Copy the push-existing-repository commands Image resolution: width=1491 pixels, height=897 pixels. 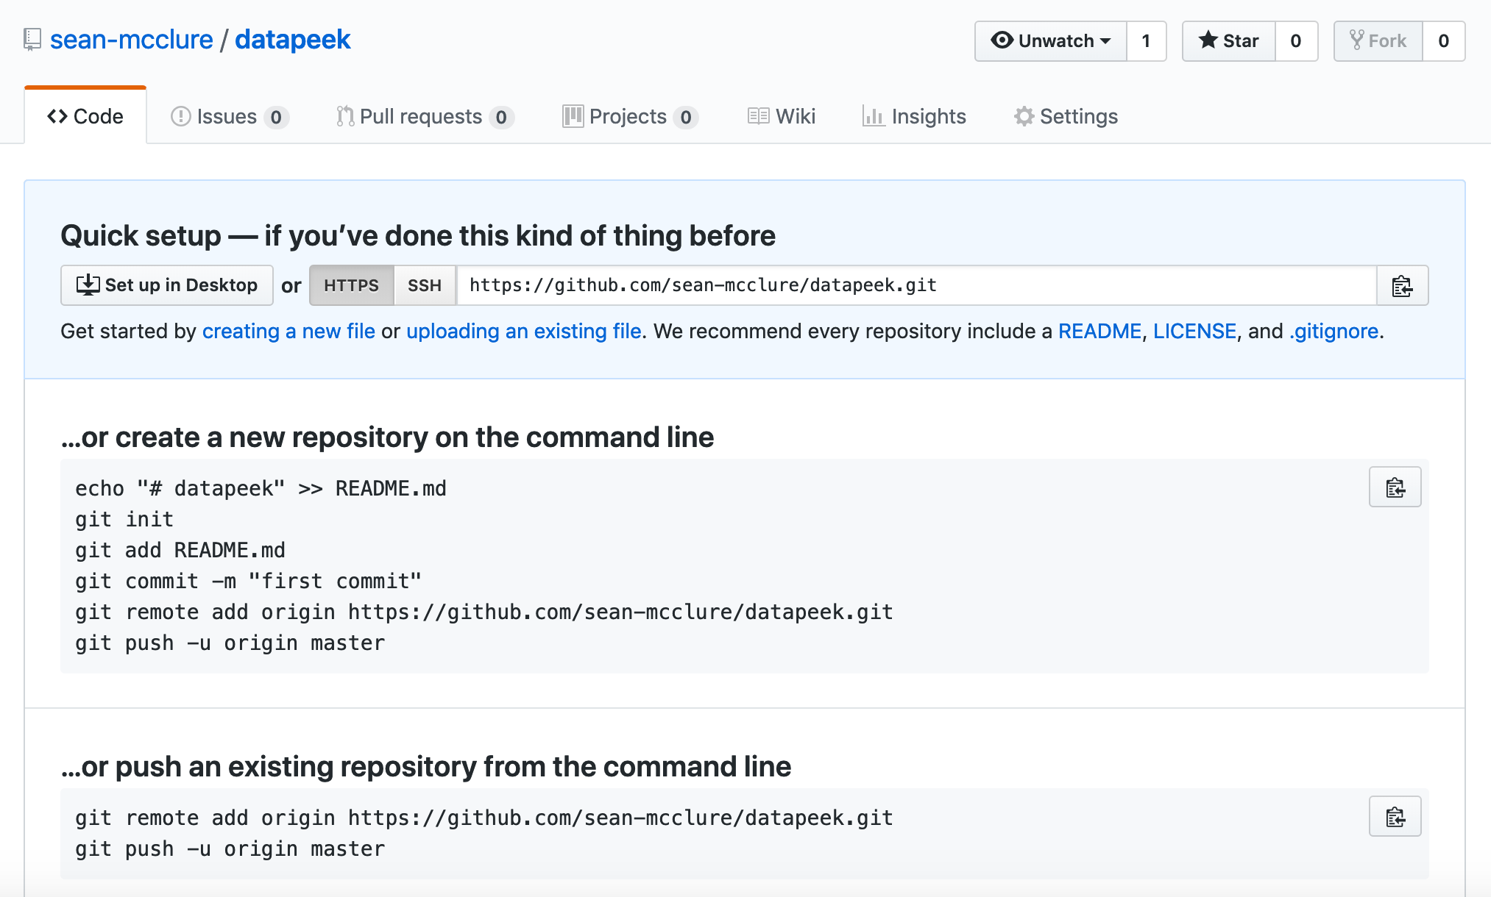tap(1395, 816)
